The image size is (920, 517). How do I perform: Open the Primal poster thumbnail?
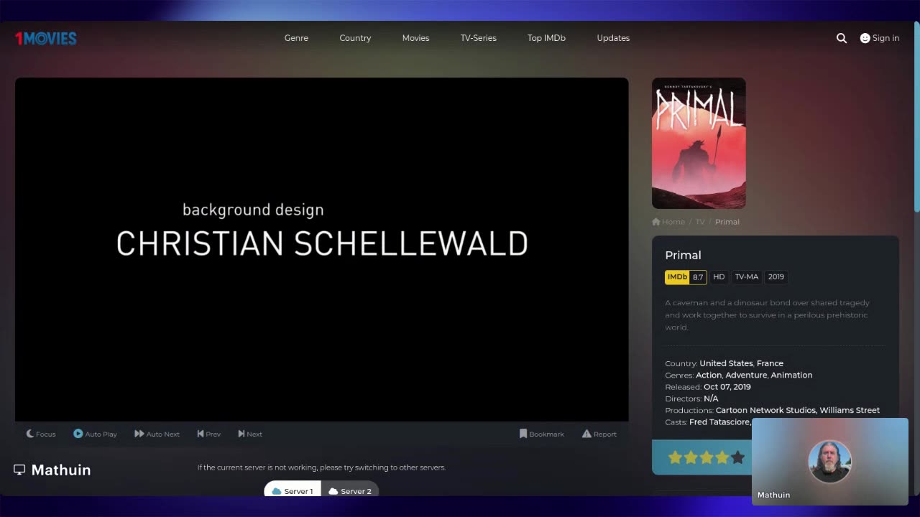pyautogui.click(x=699, y=143)
